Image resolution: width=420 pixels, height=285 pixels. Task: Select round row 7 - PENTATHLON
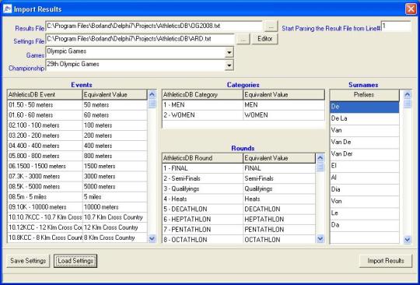click(239, 230)
